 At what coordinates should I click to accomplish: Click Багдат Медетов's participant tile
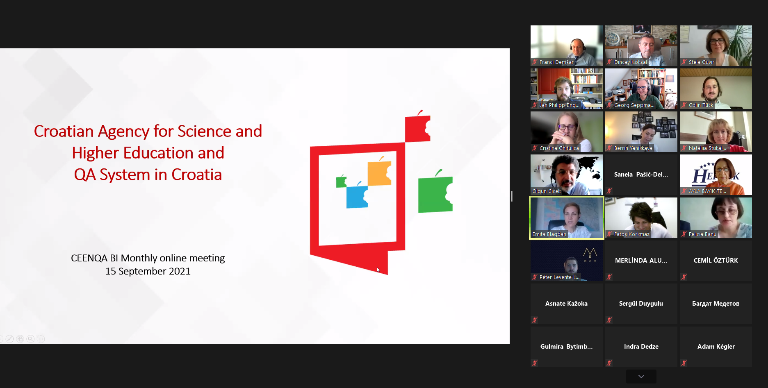tap(716, 304)
